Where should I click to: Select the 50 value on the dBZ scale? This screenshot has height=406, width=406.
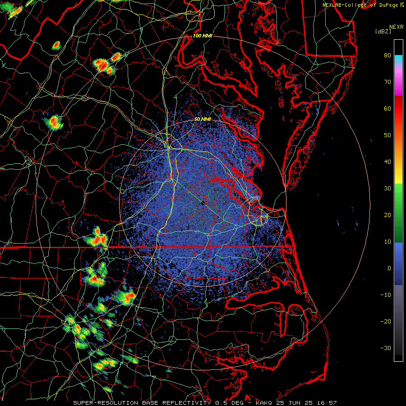[x=388, y=135]
